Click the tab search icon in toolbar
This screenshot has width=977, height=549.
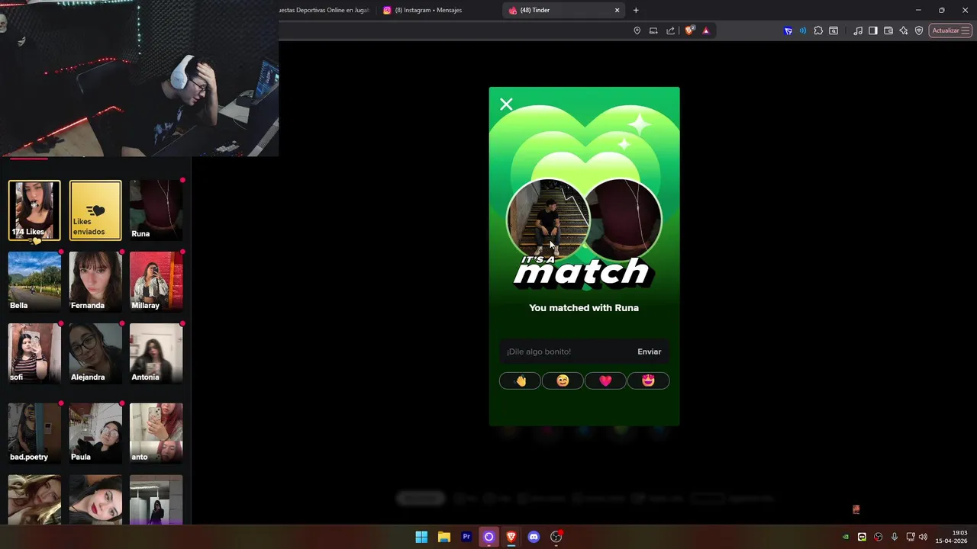tap(834, 30)
